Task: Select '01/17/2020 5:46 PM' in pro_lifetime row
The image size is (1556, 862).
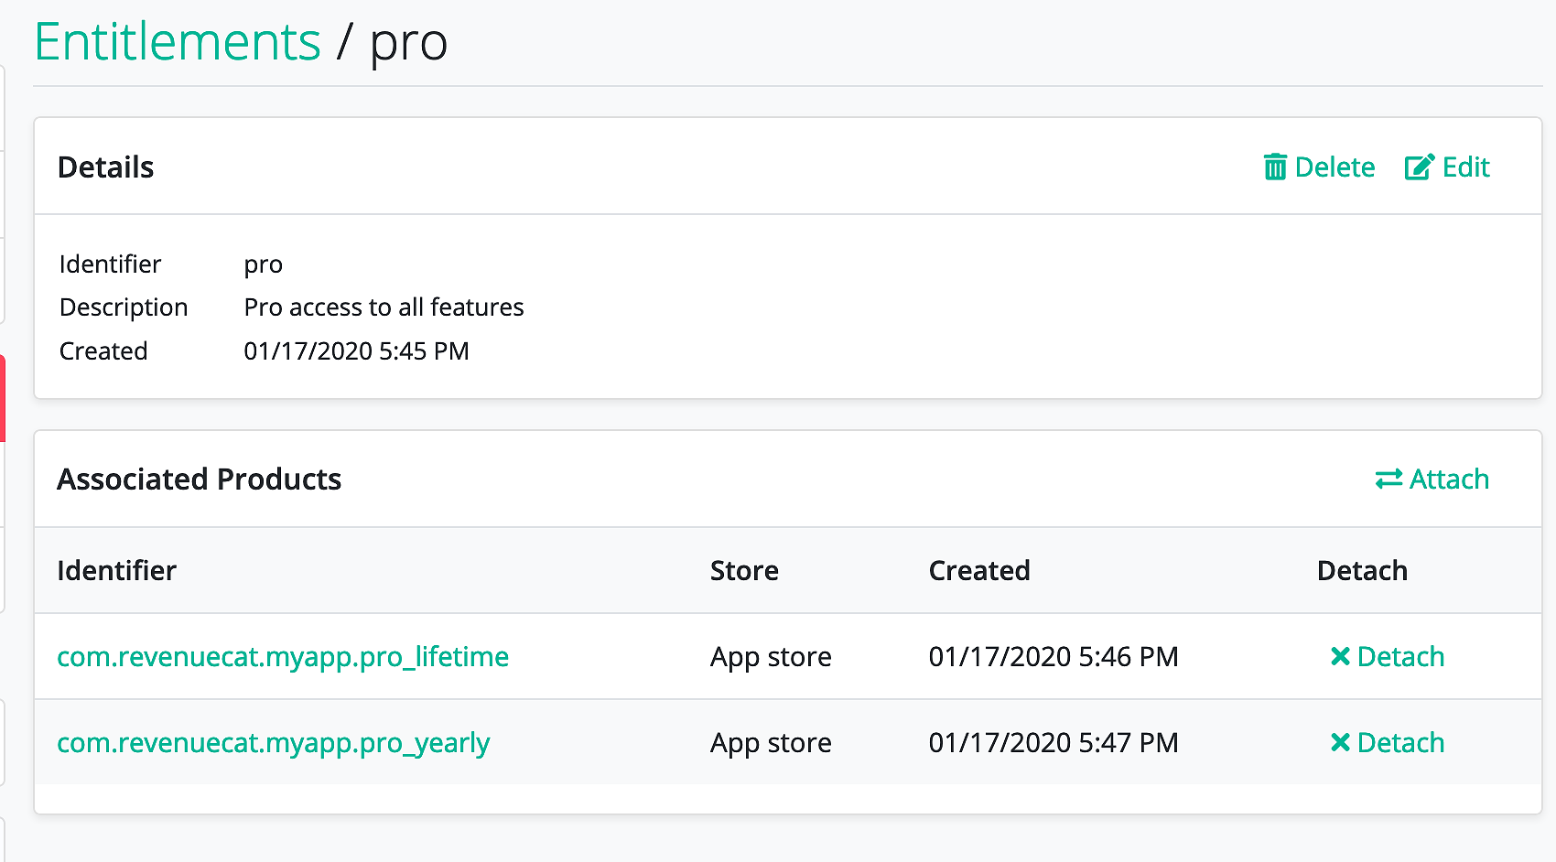Action: tap(1054, 657)
